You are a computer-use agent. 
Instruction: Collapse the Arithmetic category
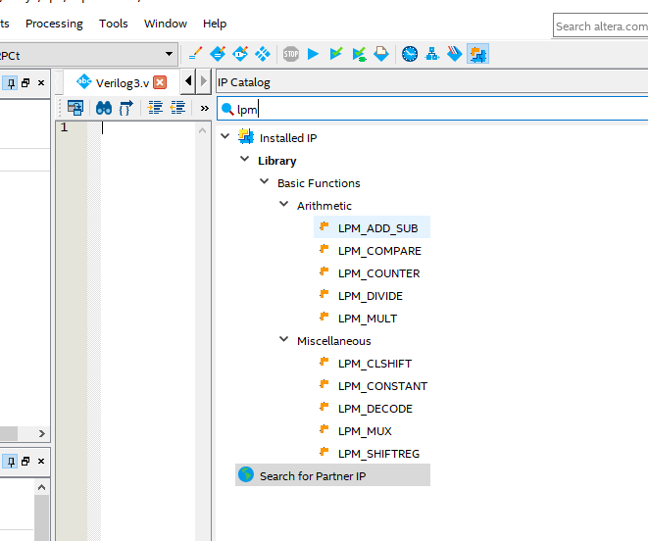[x=284, y=205]
